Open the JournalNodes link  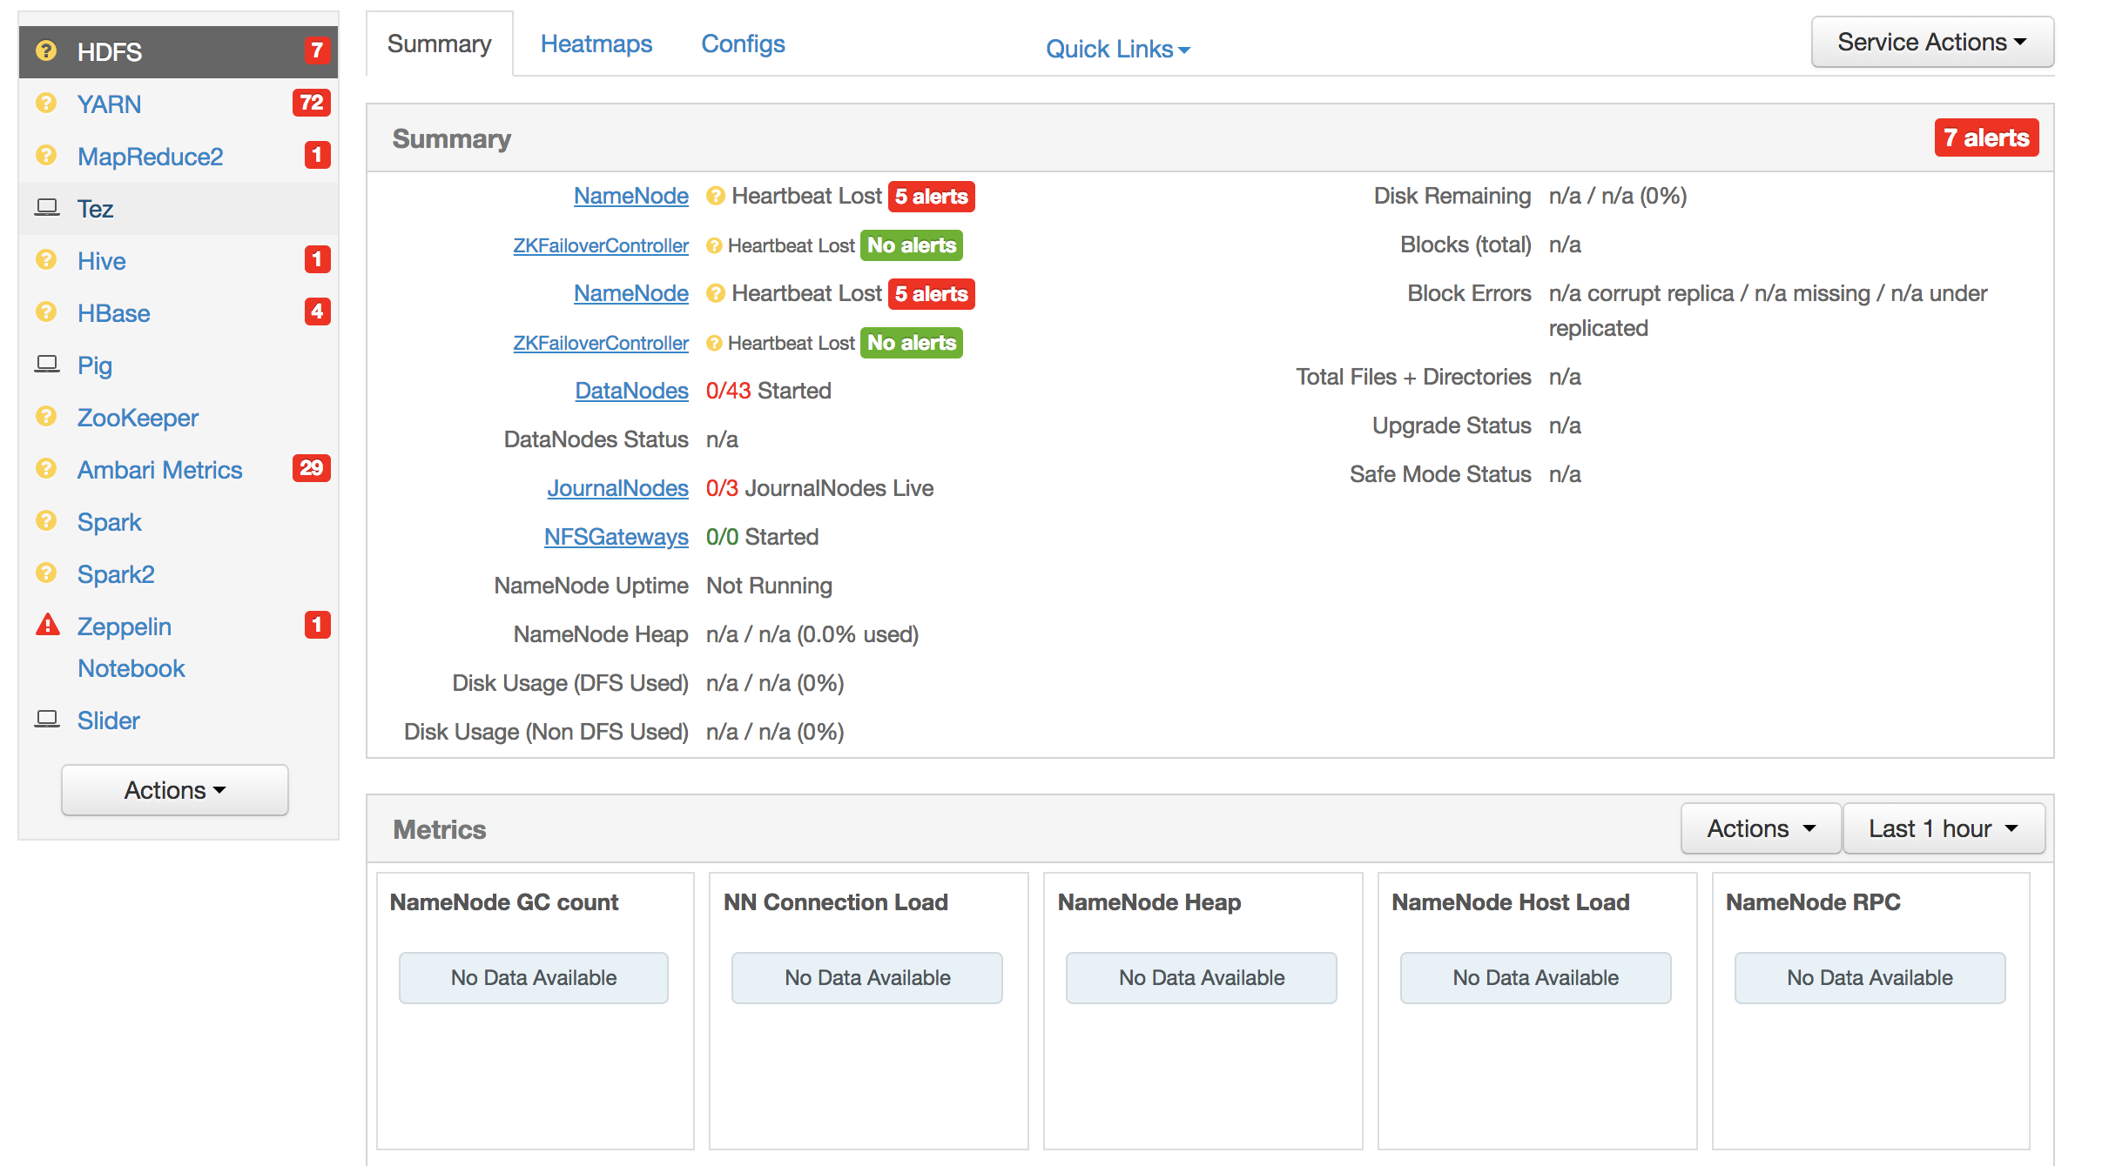[617, 488]
